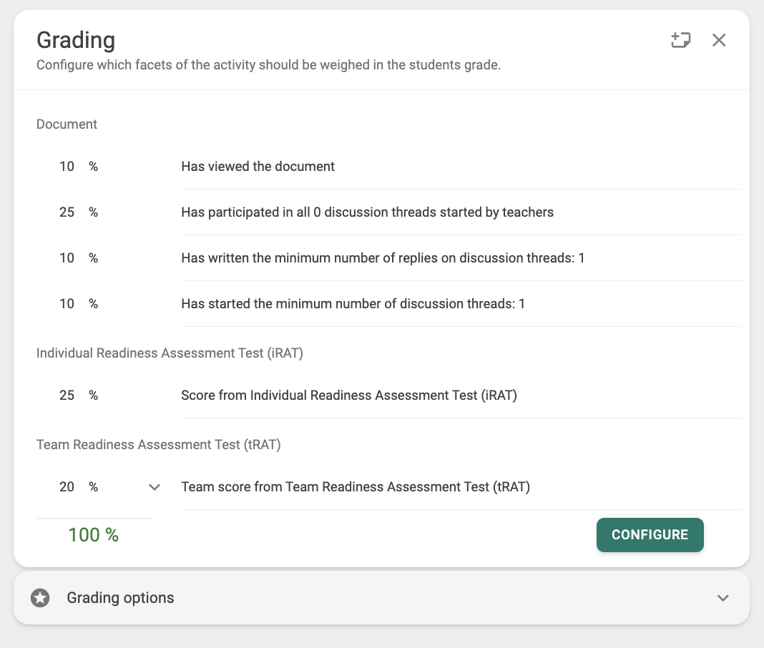
Task: Edit the iRAT score percentage field
Action: 67,396
